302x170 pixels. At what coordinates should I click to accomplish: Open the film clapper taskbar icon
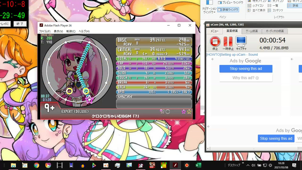[x=59, y=165]
